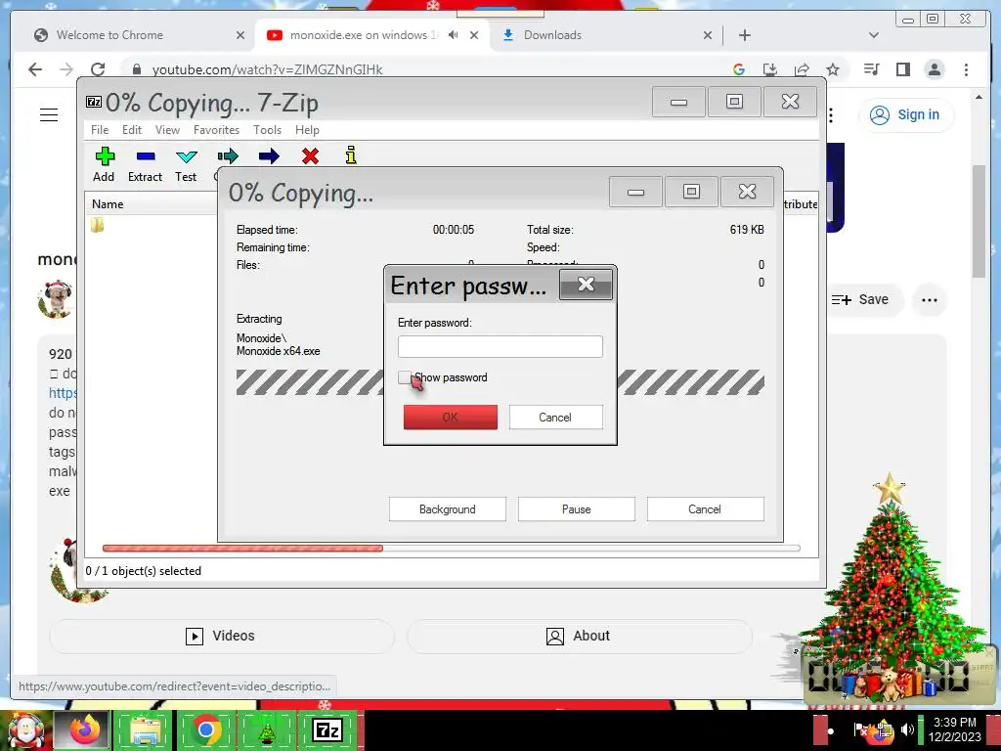Viewport: 1001px width, 751px height.
Task: Open the Chrome profile avatar
Action: coord(934,69)
